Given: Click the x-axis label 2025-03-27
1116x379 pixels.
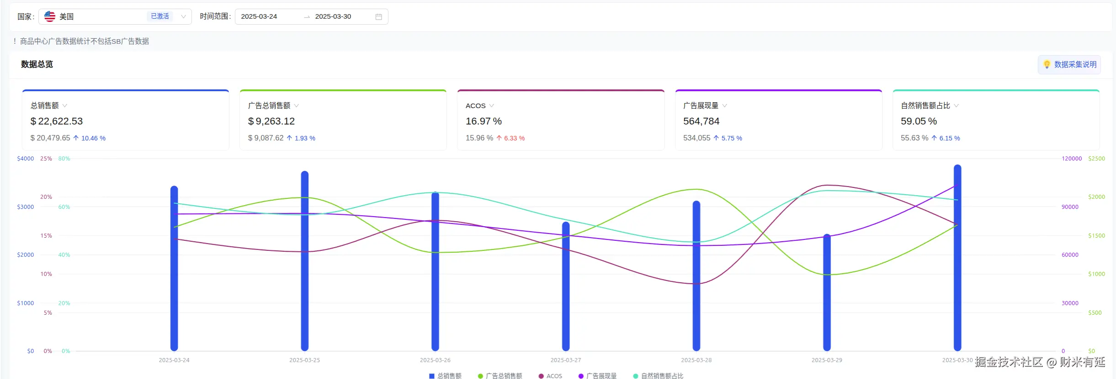Looking at the screenshot, I should point(566,360).
